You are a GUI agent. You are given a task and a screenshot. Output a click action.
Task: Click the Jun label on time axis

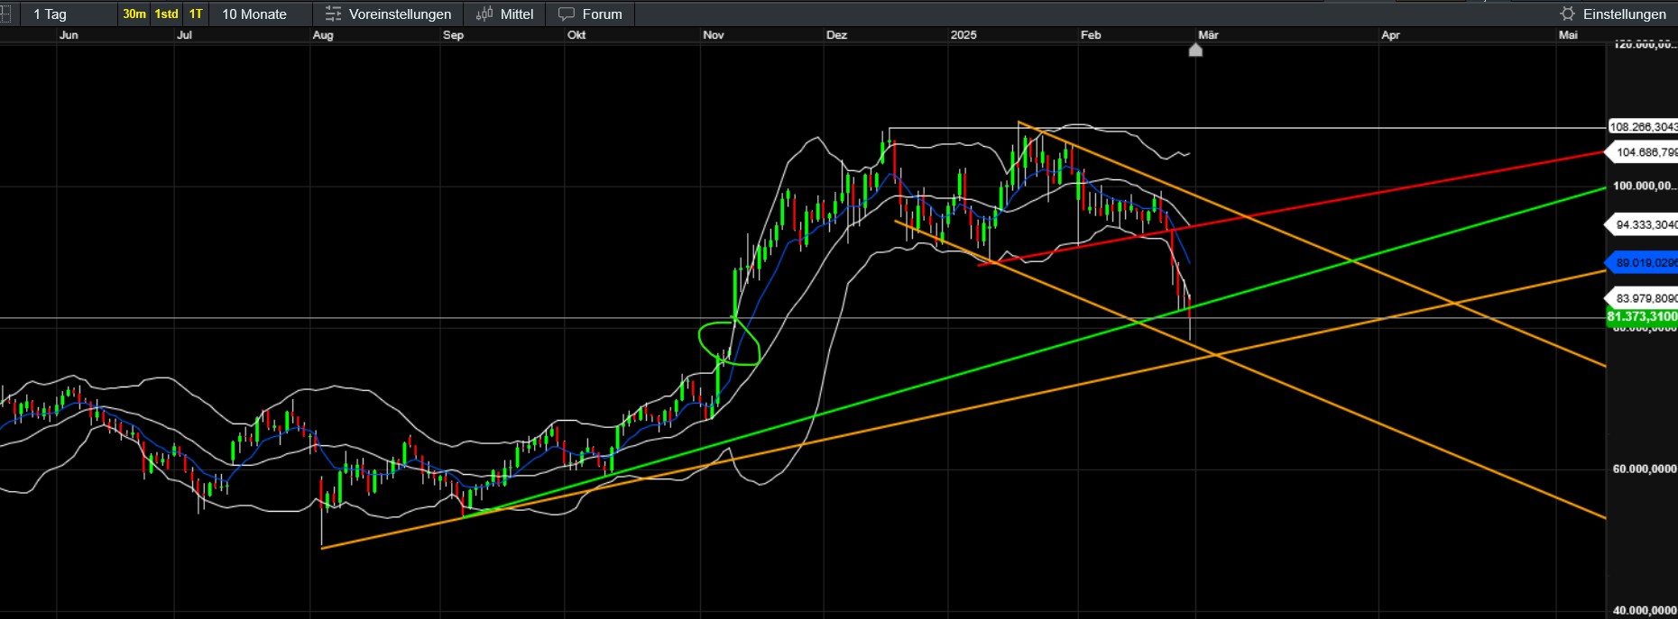pos(69,35)
